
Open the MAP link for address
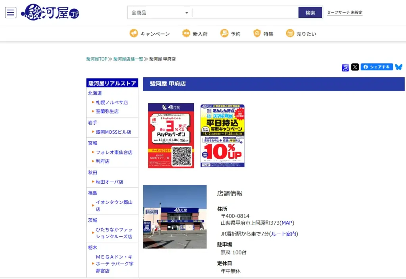287,223
